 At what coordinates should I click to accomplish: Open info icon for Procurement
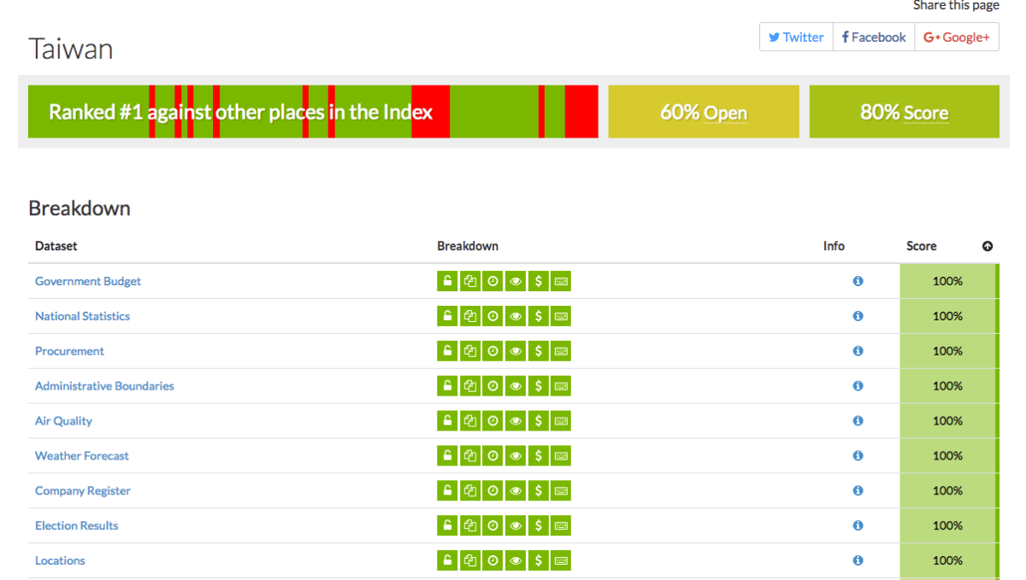pos(858,351)
